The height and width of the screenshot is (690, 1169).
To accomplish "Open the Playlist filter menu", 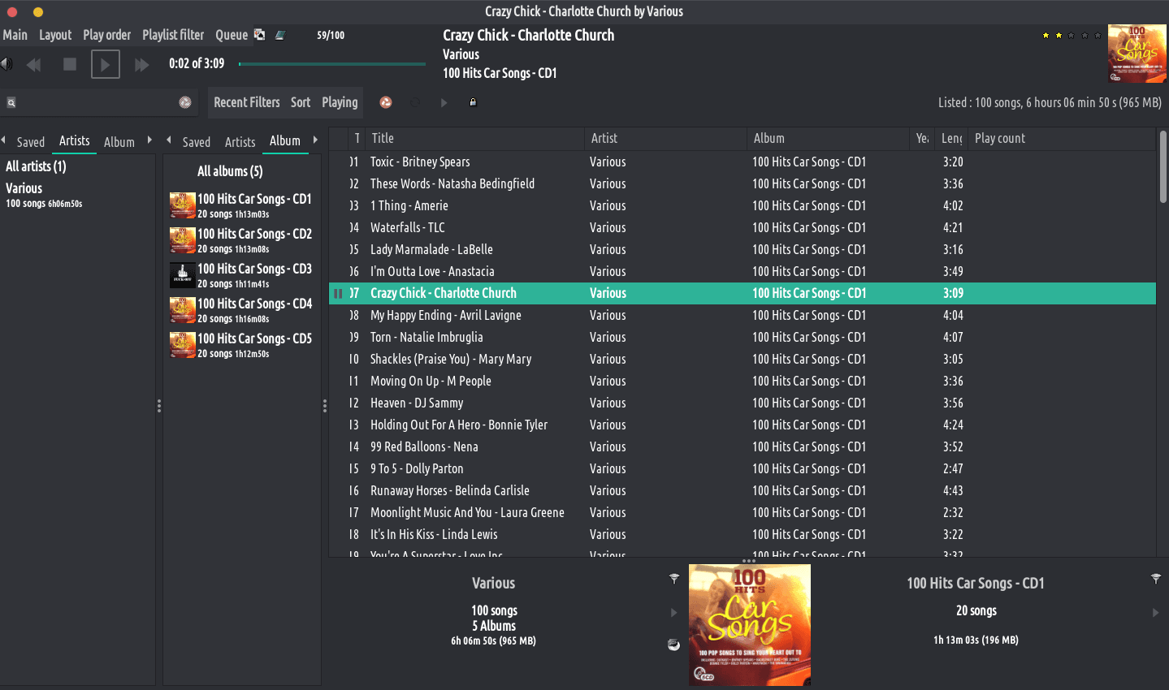I will pyautogui.click(x=173, y=35).
